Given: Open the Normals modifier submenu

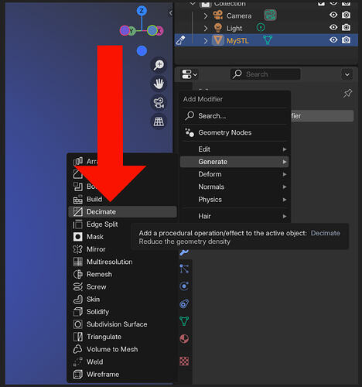Looking at the screenshot, I should (x=234, y=187).
